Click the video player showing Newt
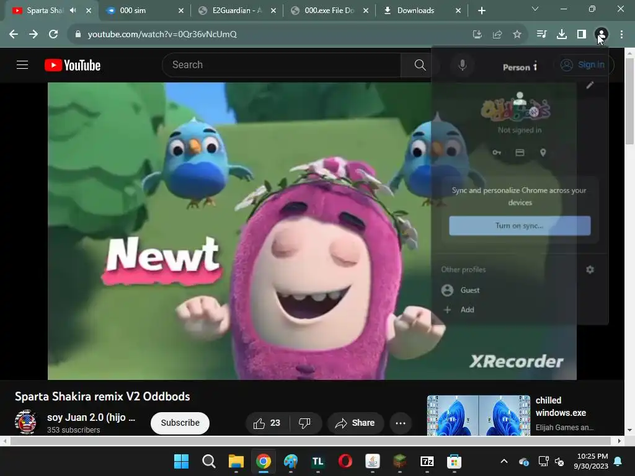635x476 pixels. pos(312,231)
